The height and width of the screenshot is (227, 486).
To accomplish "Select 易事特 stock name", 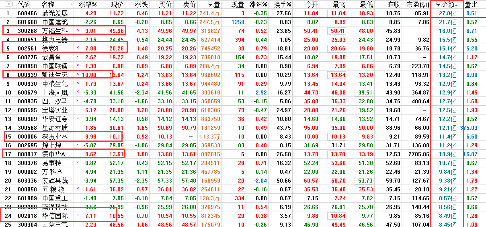I will click(x=51, y=163).
